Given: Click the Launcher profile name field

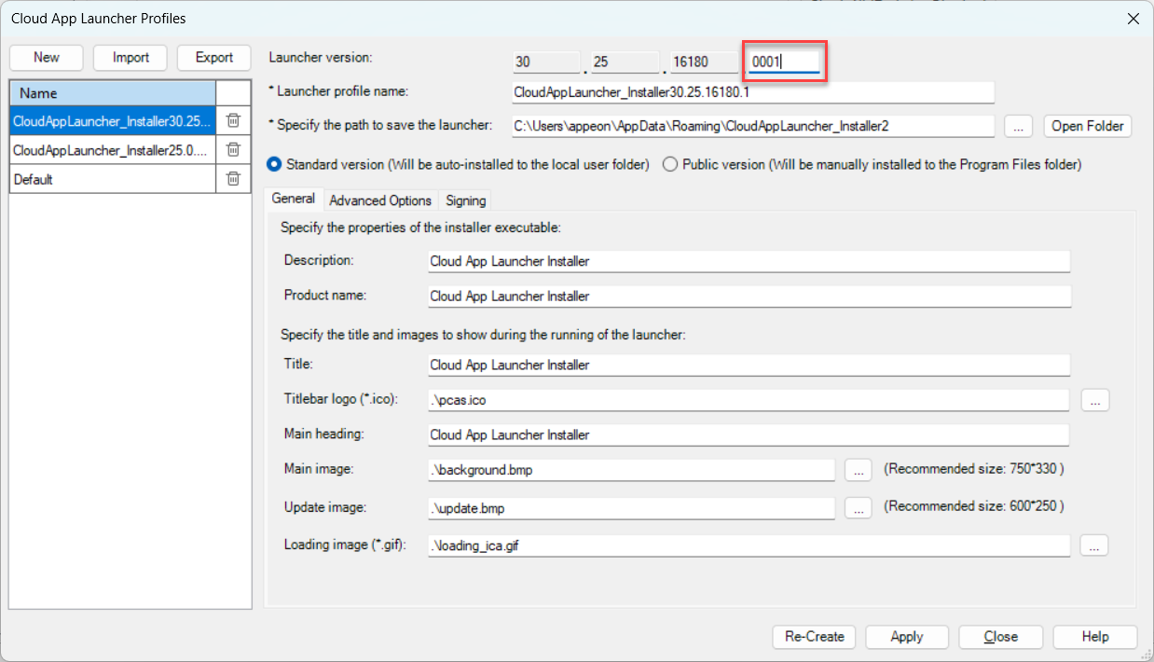Looking at the screenshot, I should (752, 92).
